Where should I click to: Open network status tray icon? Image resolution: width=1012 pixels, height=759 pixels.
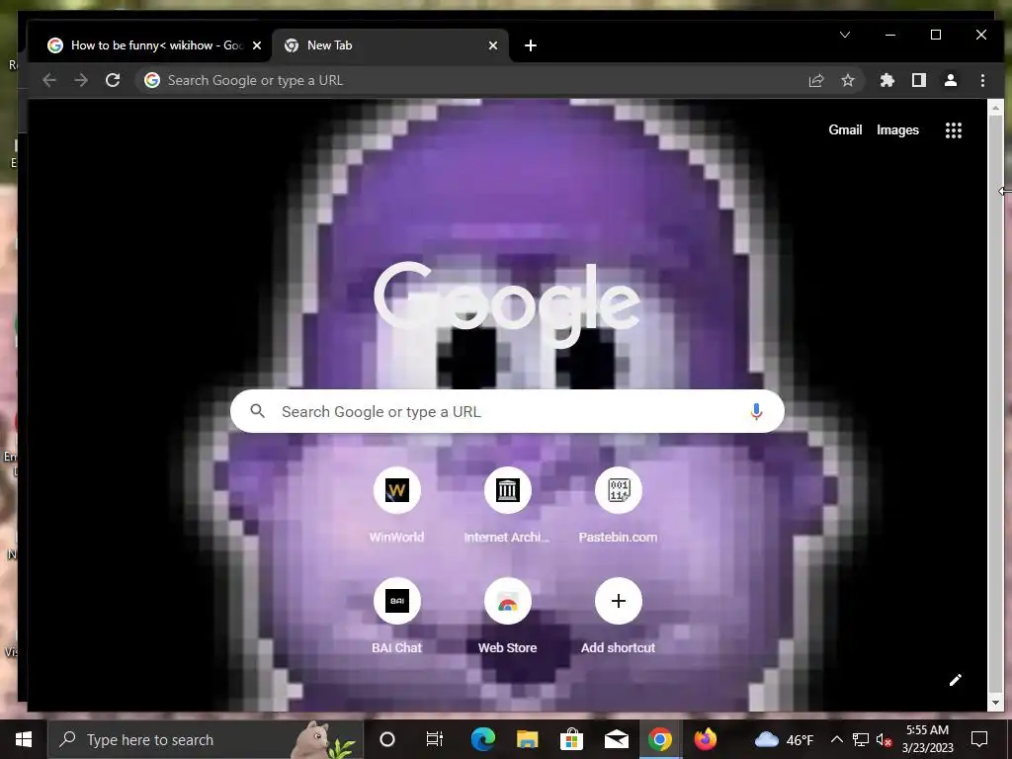pyautogui.click(x=861, y=739)
